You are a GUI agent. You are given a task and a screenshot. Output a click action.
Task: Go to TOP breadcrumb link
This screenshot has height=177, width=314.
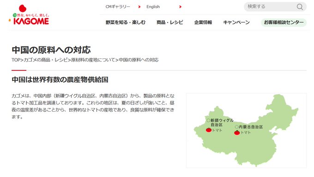pos(16,60)
